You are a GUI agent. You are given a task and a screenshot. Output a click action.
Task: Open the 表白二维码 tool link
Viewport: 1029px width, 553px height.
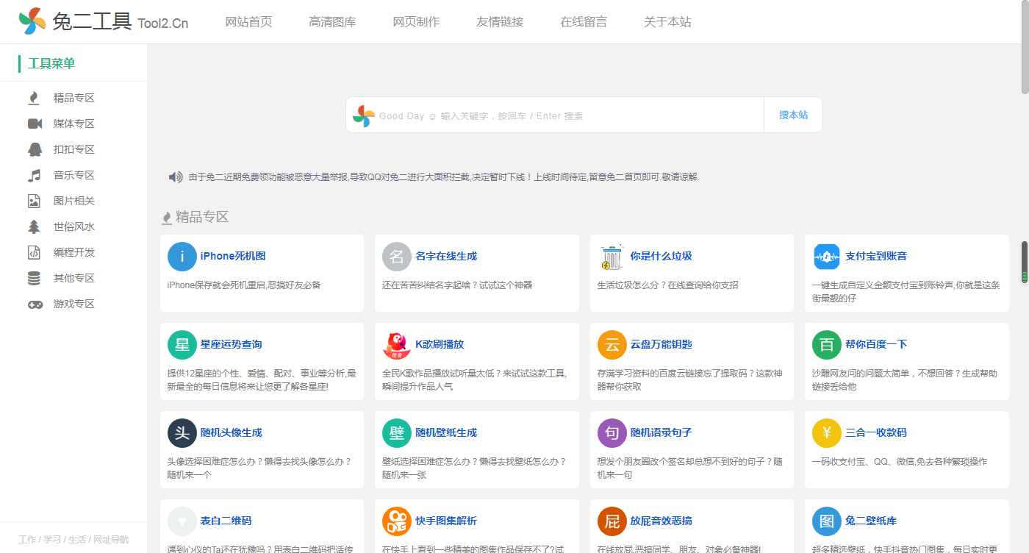(x=226, y=521)
